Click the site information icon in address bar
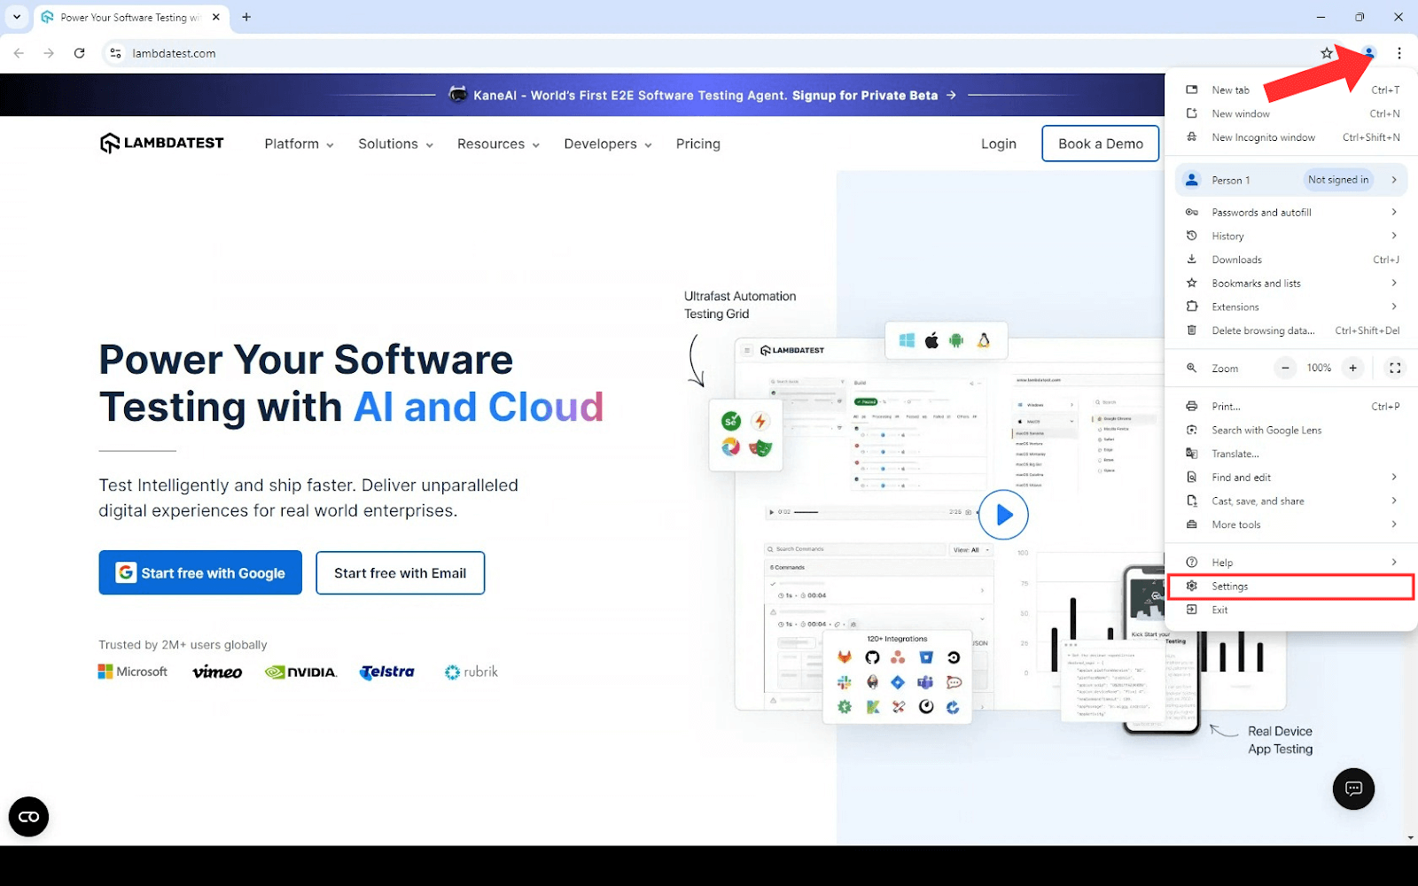 (x=115, y=53)
